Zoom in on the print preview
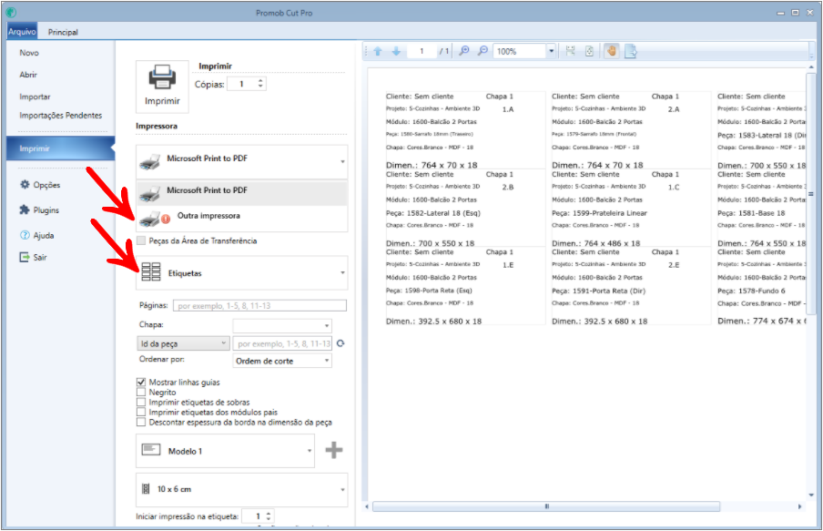 464,51
